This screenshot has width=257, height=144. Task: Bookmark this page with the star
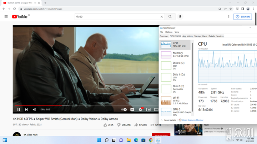point(231,9)
